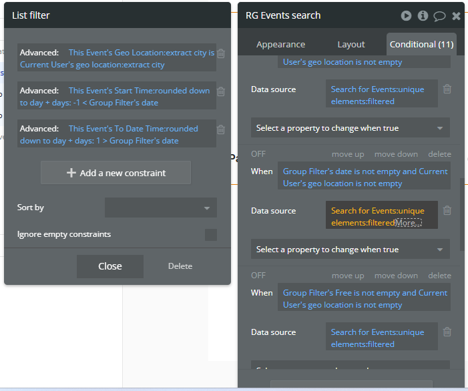Open property dropdown below the date condition
The image size is (468, 391).
[350, 250]
